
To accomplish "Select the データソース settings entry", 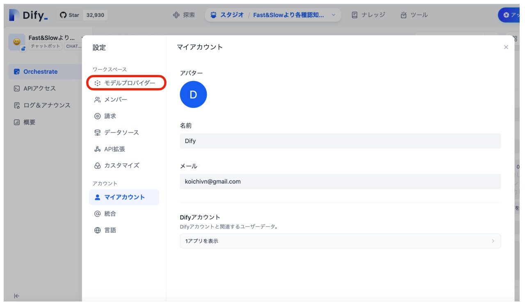I will [x=118, y=132].
